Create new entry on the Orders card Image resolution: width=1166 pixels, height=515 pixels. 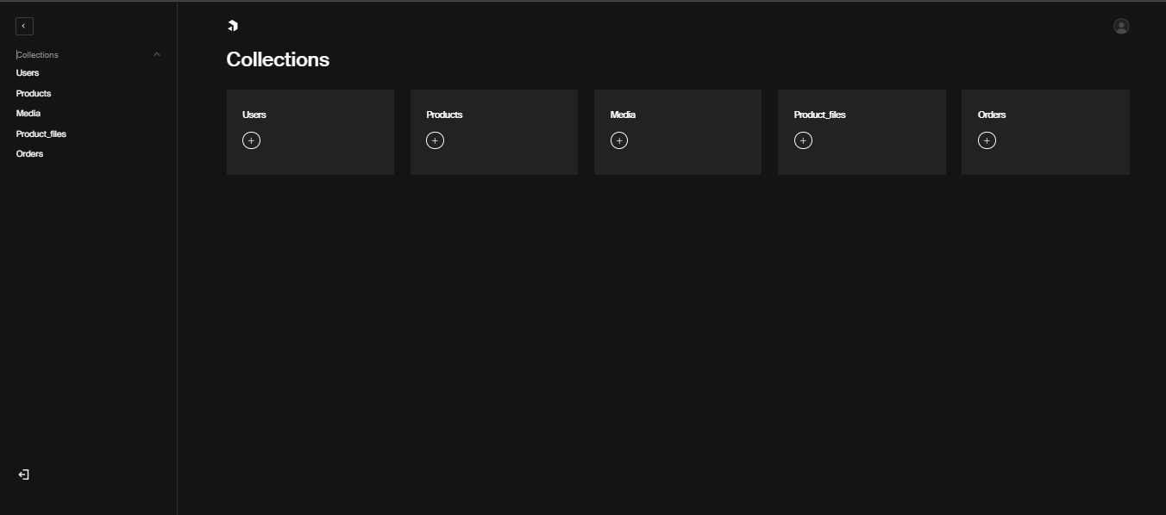(x=987, y=140)
